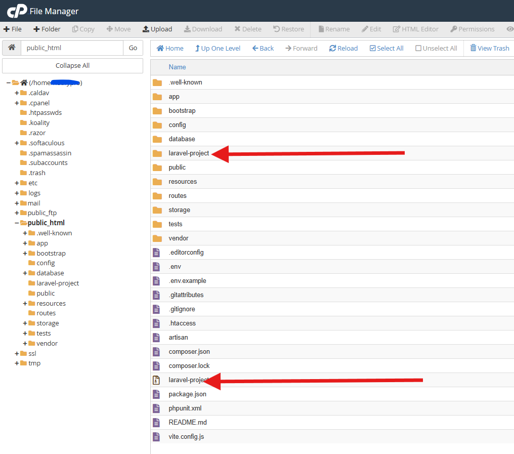Click the package.json file icon
Viewport: 514px width, 454px height.
pos(156,394)
